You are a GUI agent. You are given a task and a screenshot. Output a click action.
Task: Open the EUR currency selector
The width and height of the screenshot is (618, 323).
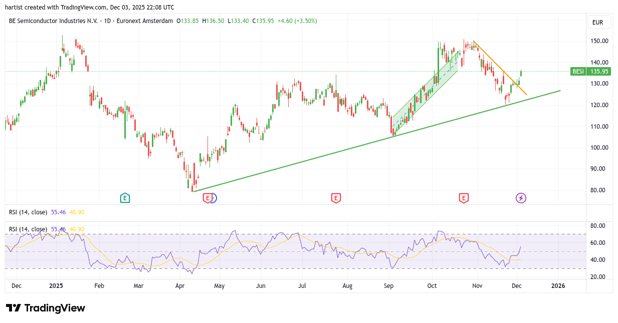click(x=598, y=23)
